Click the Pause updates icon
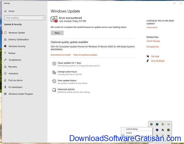The image size is (184, 144). click(54, 64)
